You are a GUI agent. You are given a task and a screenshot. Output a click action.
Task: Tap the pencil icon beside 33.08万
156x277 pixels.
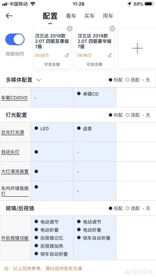pos(67,55)
